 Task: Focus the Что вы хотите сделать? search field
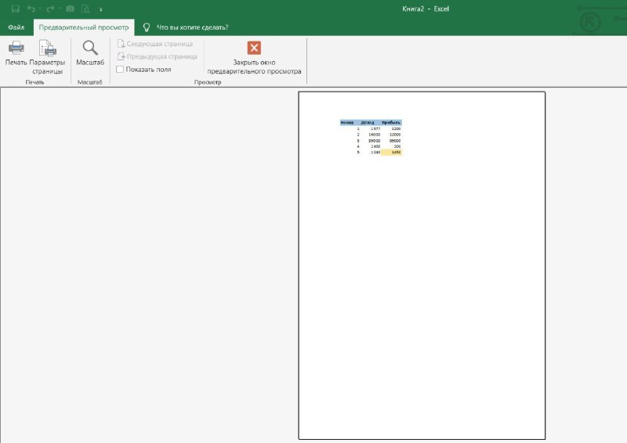(x=192, y=27)
